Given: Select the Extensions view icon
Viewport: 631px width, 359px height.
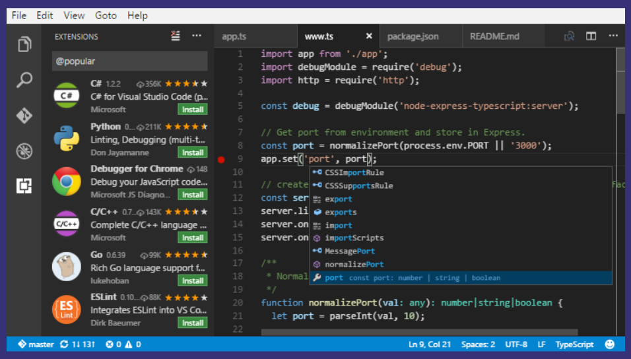Looking at the screenshot, I should [24, 185].
